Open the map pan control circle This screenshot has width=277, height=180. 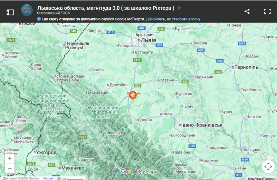[x=268, y=166]
